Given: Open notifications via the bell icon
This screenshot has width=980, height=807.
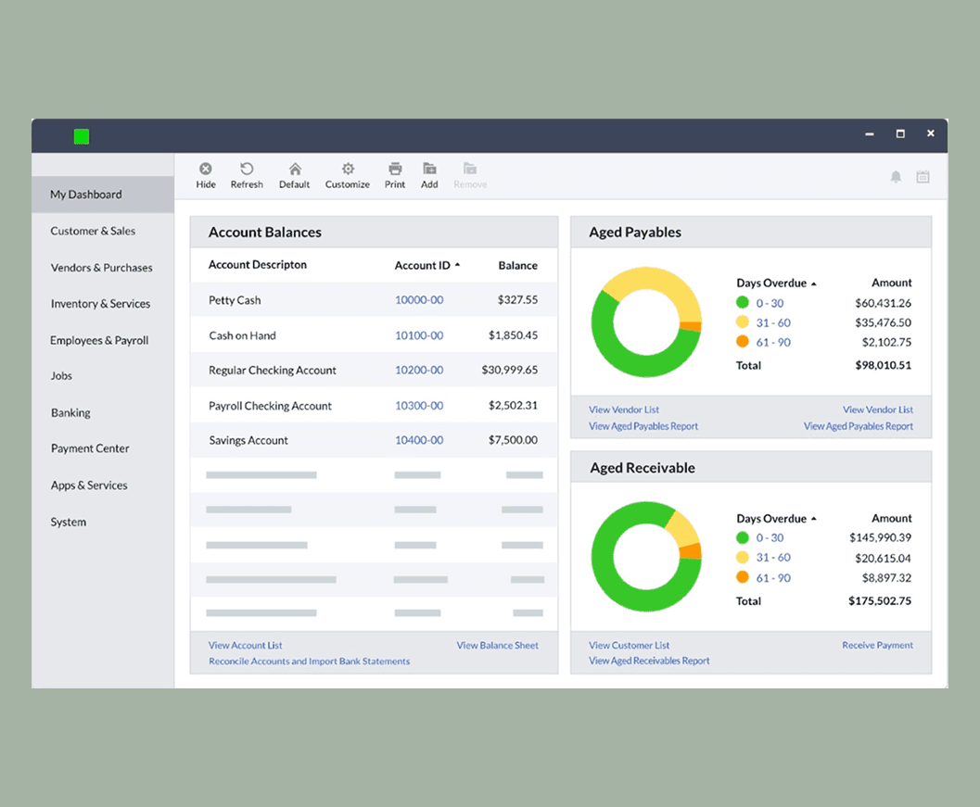Looking at the screenshot, I should coord(896,177).
